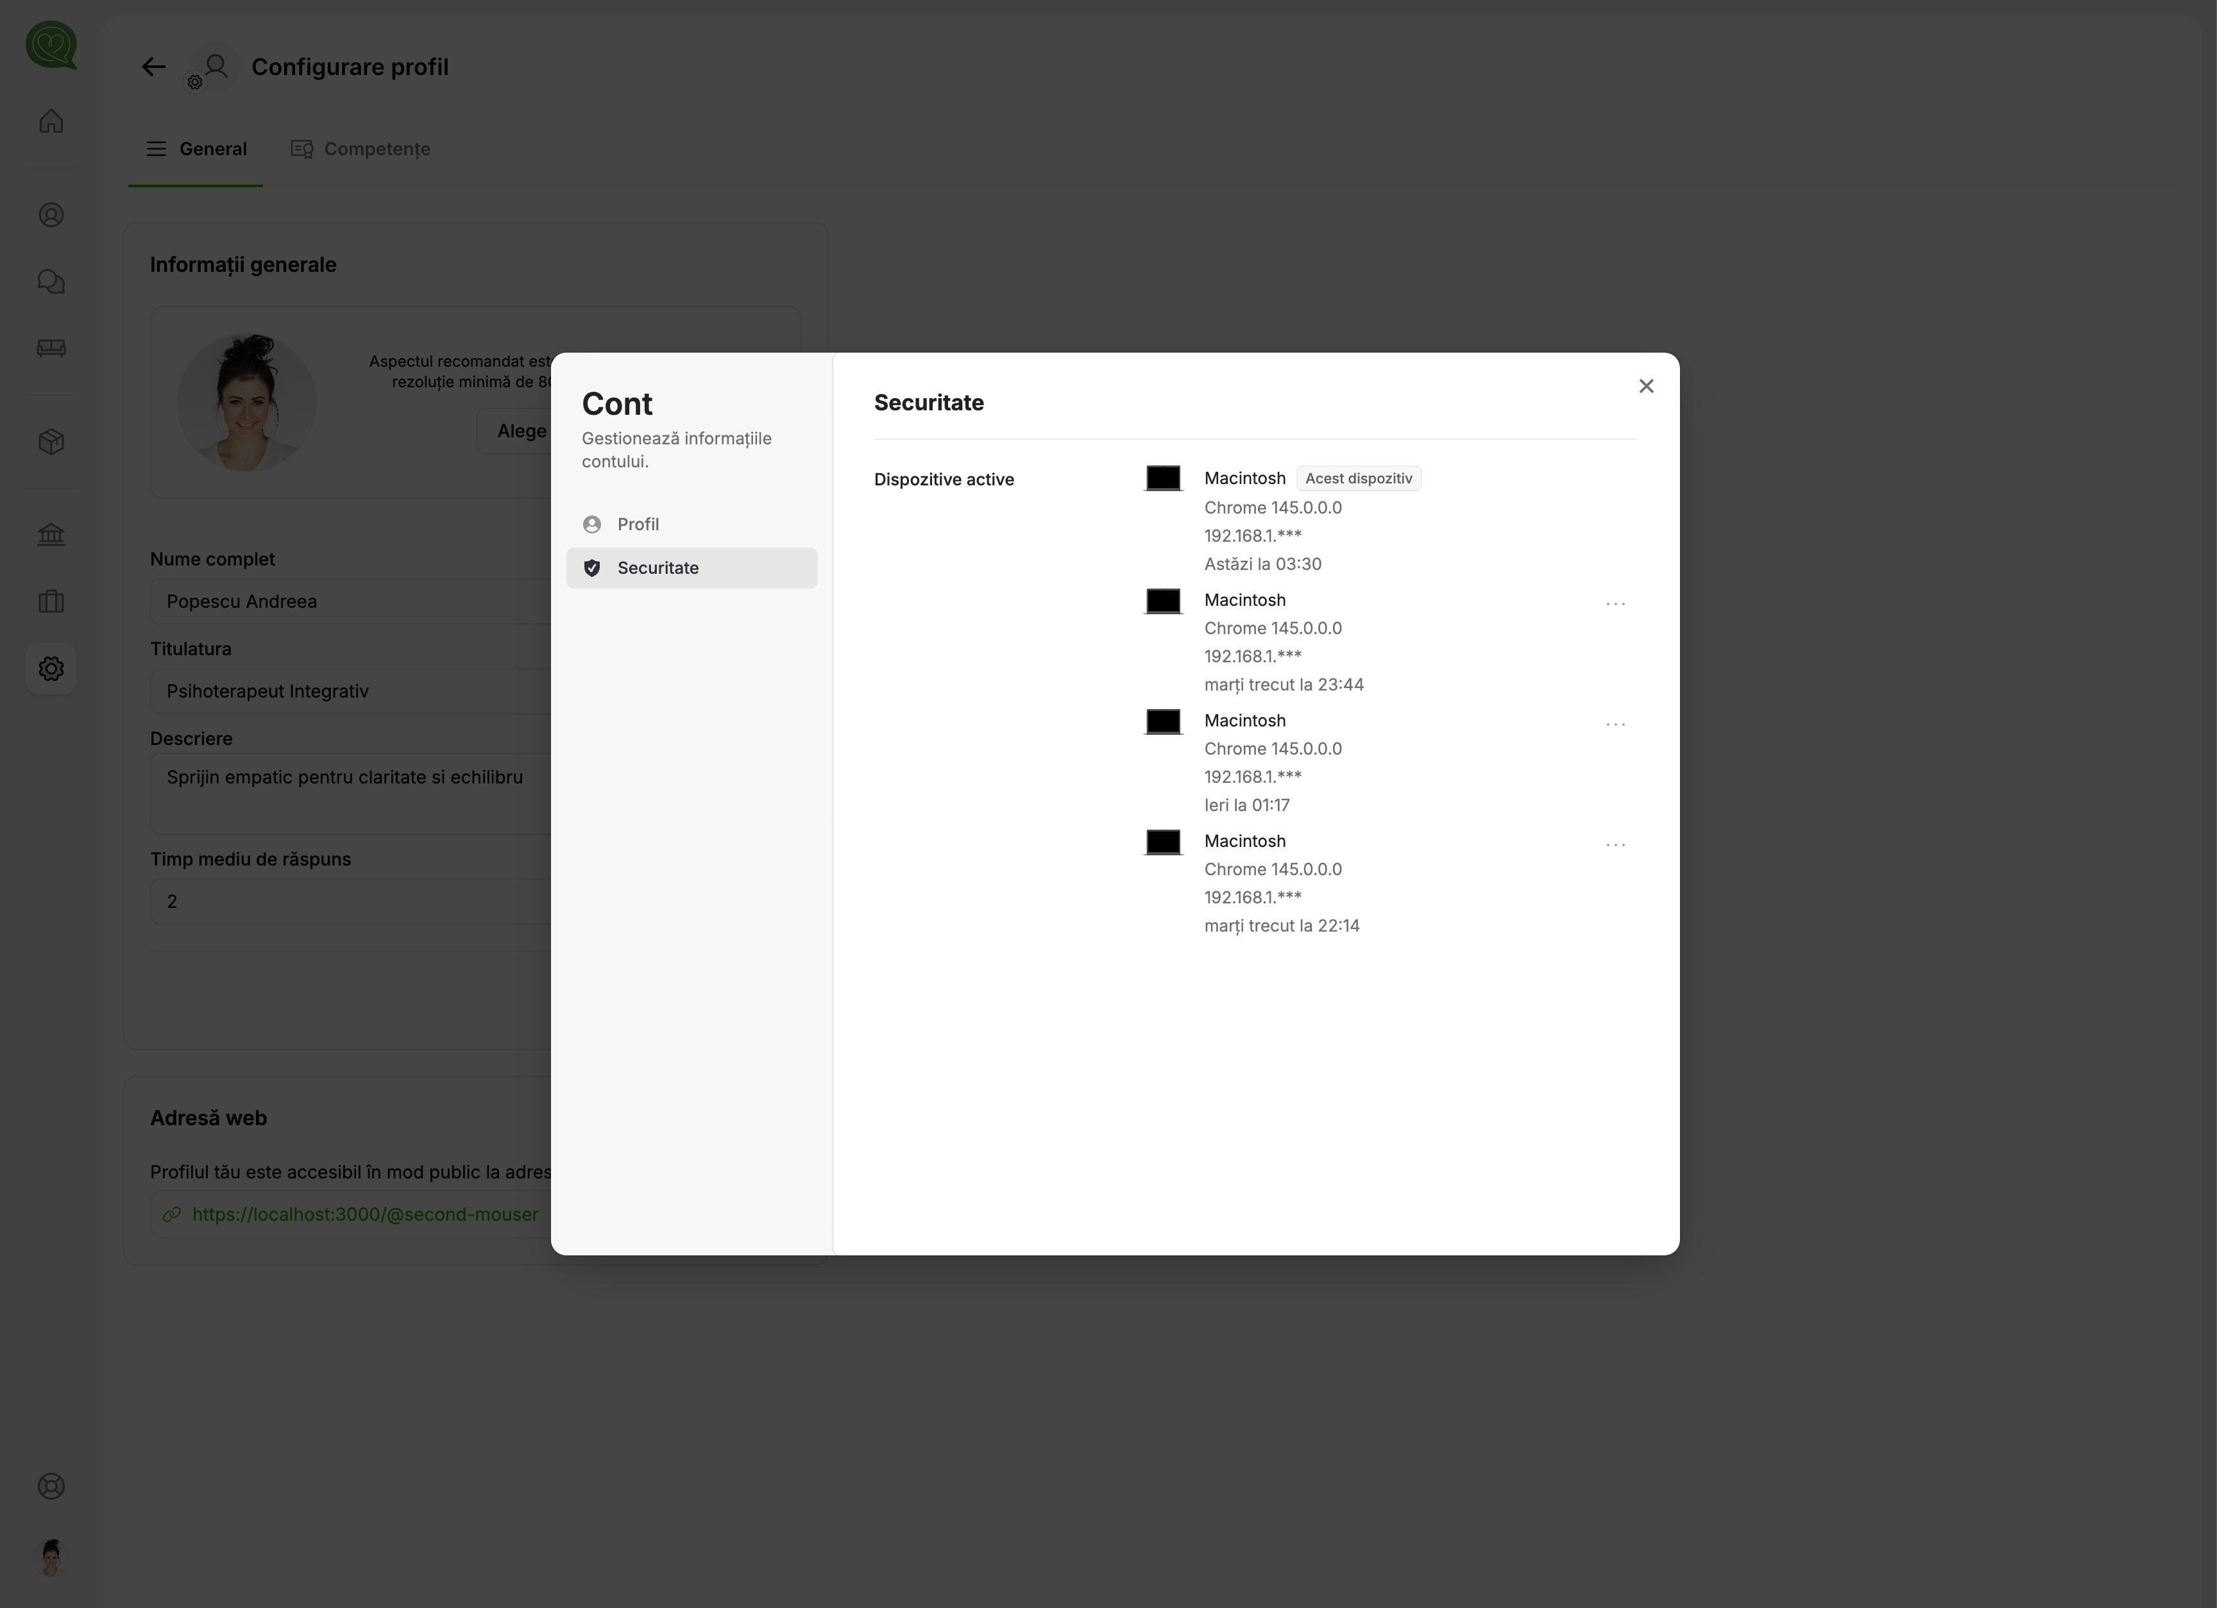Screen dimensions: 2231x1608
Task: Close the Cont dialog
Action: pyautogui.click(x=1646, y=387)
